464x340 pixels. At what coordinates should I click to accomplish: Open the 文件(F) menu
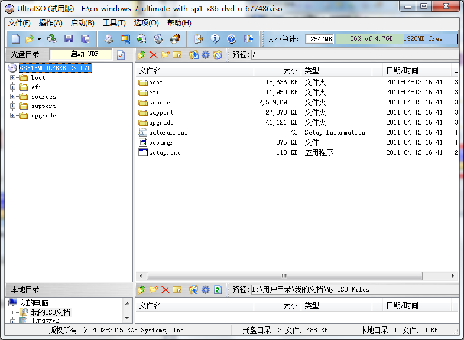click(20, 23)
